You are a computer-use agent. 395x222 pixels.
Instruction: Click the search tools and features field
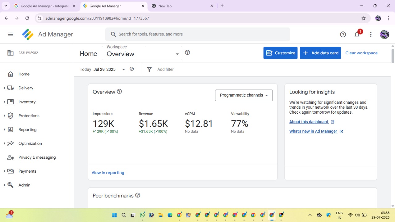click(197, 34)
